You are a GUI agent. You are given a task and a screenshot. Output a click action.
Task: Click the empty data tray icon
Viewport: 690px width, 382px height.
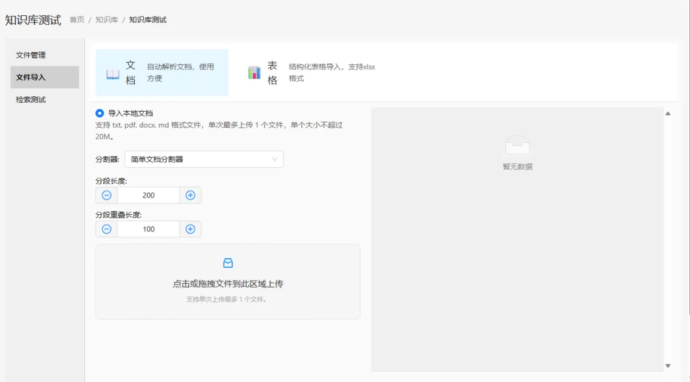click(517, 146)
